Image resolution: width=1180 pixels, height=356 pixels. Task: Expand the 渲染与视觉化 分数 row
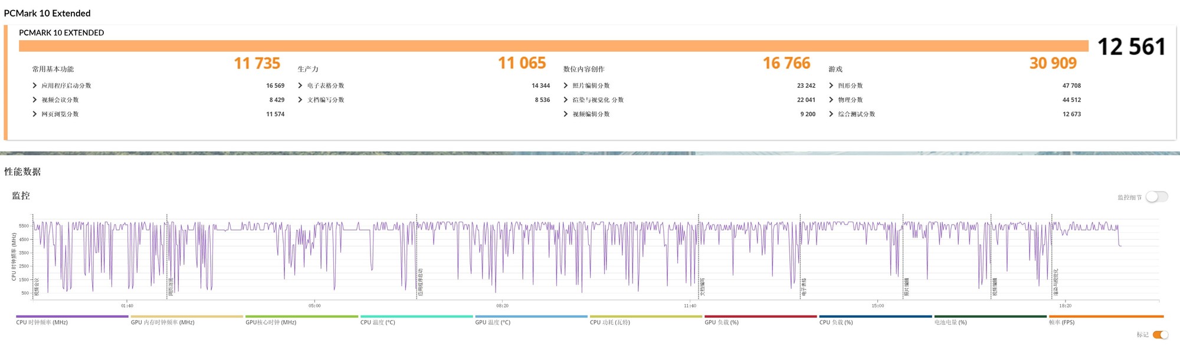coord(565,100)
